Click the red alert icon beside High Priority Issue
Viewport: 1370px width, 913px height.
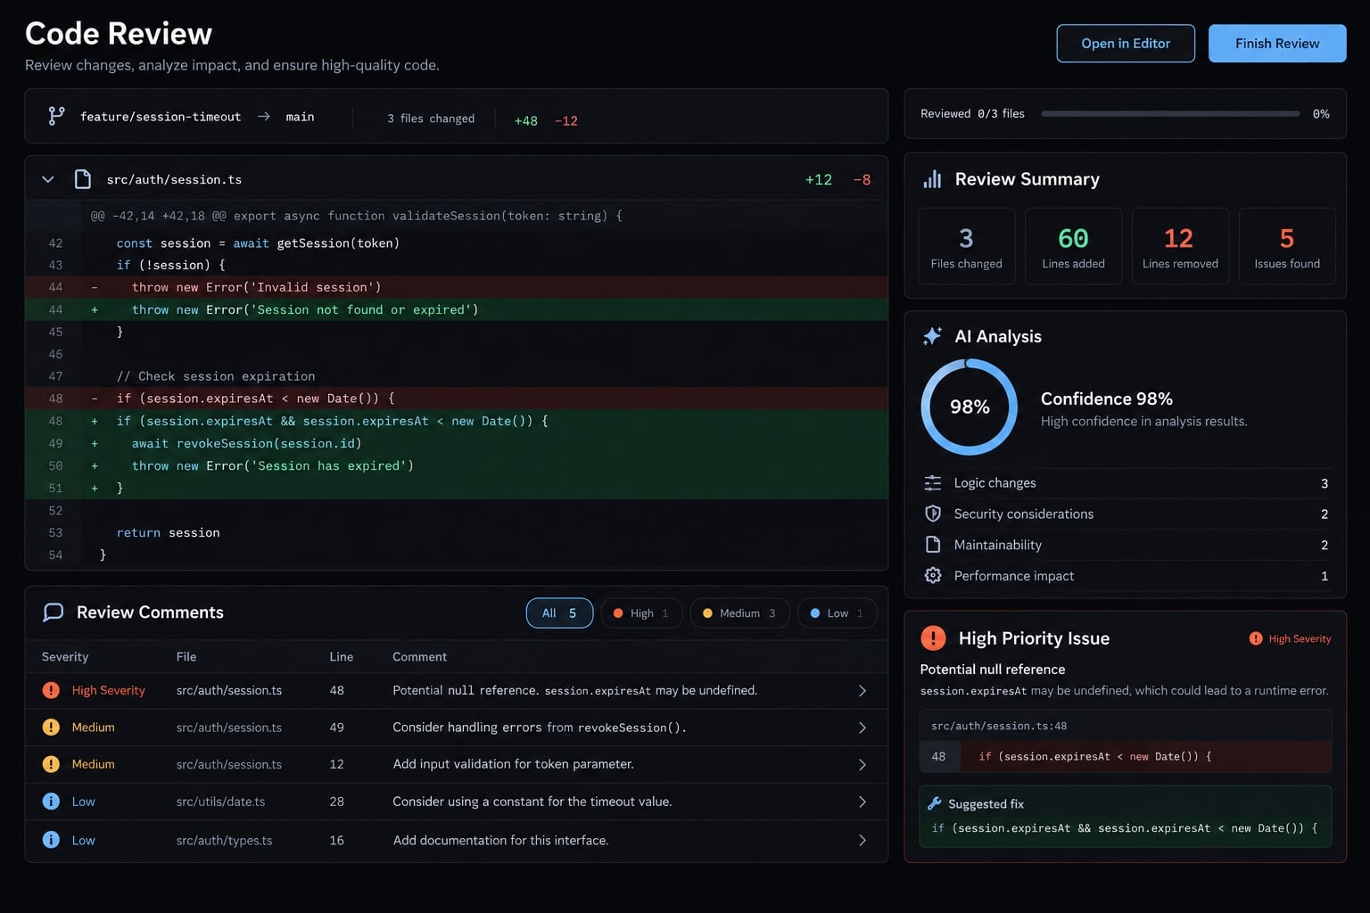point(933,637)
